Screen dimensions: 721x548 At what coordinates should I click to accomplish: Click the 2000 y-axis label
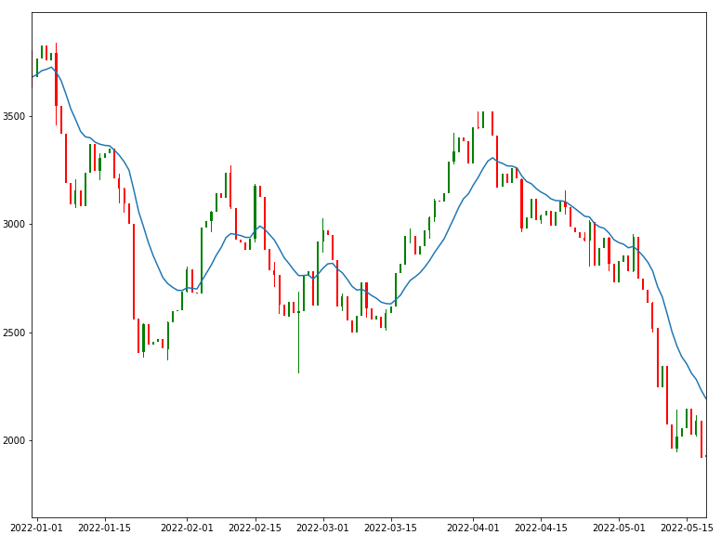(12, 440)
